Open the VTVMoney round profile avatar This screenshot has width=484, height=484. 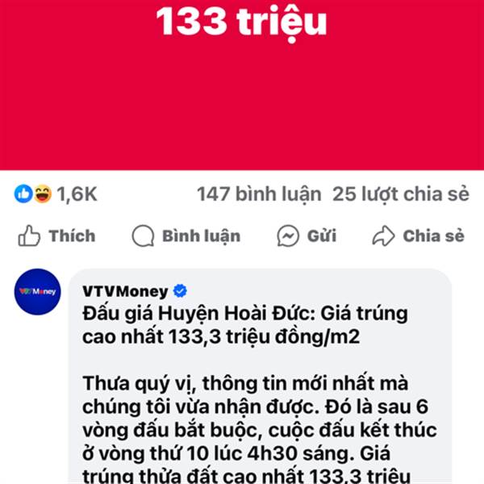coord(38,292)
